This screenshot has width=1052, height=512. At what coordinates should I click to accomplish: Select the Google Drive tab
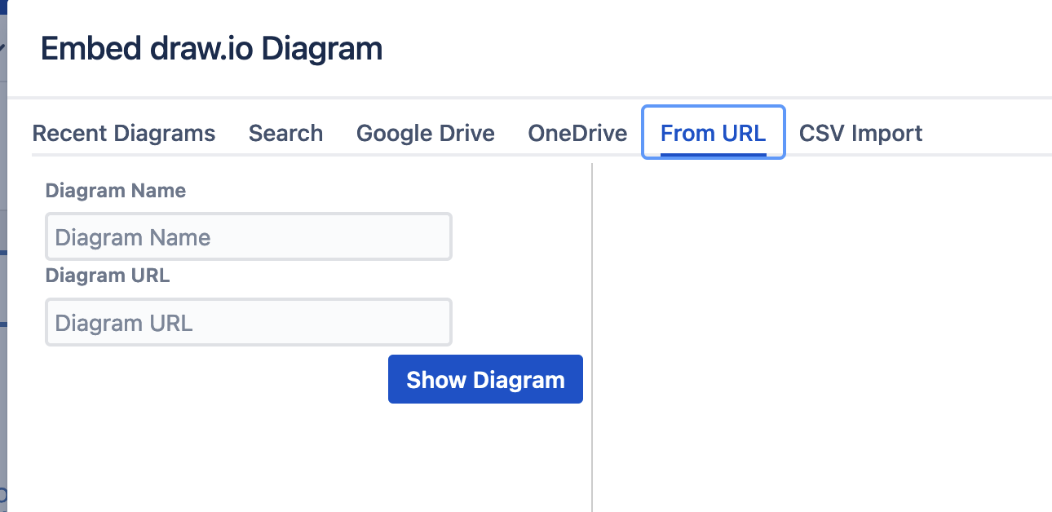click(x=425, y=133)
